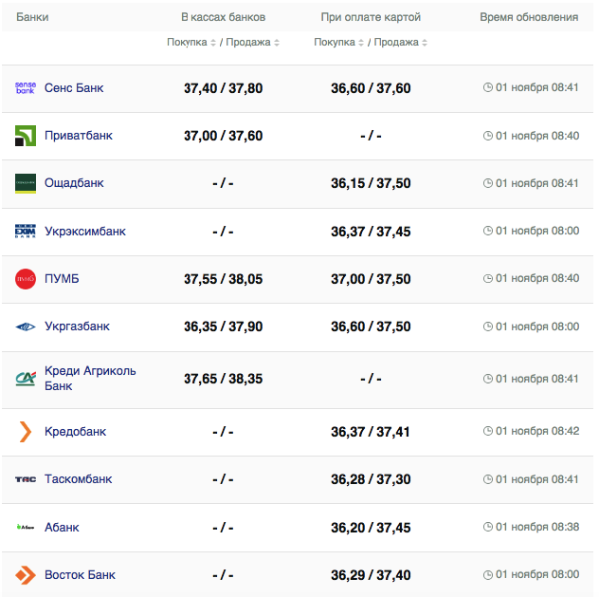The image size is (599, 597).
Task: Open the Сенс Банк link
Action: click(74, 88)
